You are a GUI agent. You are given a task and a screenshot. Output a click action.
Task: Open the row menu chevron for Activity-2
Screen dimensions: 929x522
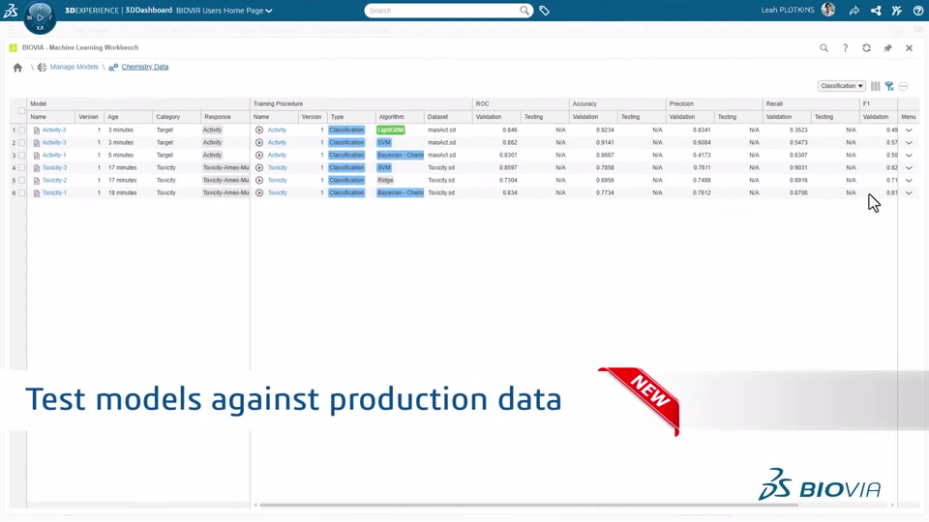[x=909, y=130]
